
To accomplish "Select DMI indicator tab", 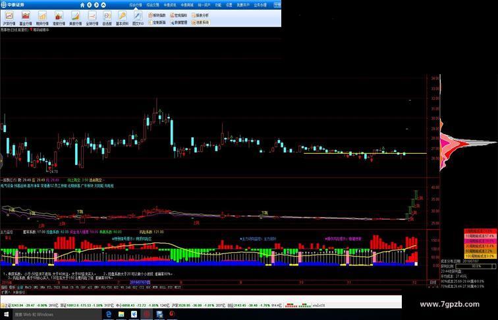I will (x=36, y=287).
